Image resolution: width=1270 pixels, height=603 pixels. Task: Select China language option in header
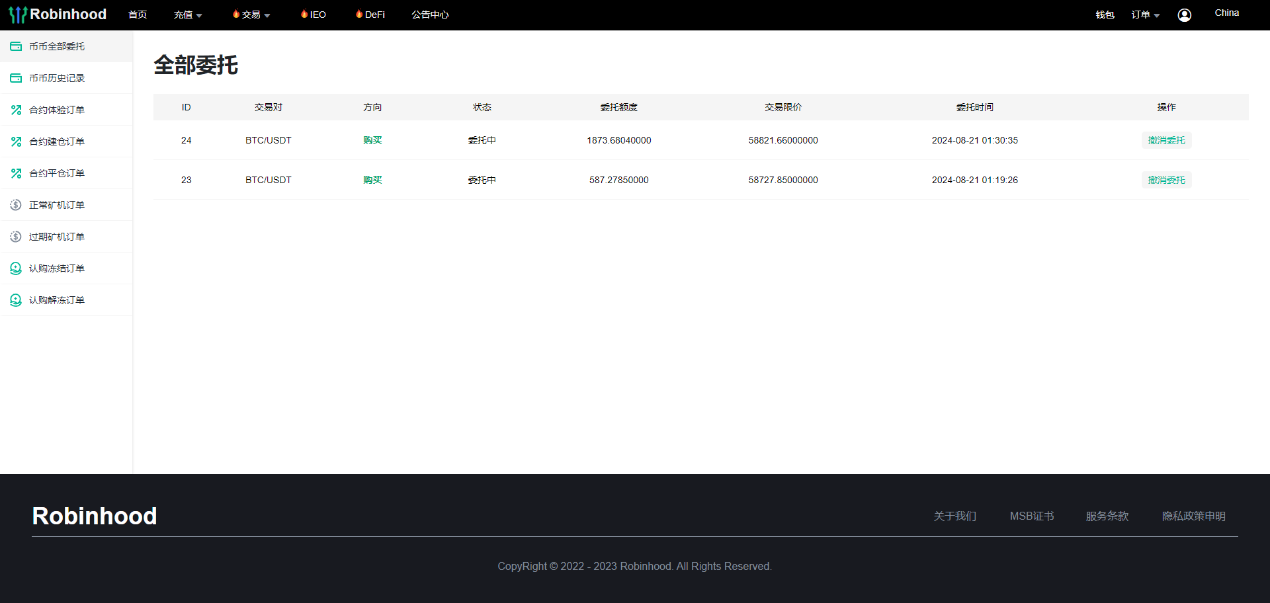point(1227,13)
